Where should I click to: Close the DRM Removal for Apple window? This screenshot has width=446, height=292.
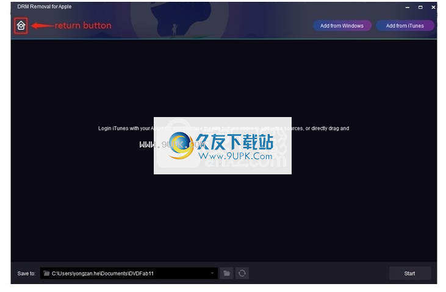(433, 7)
